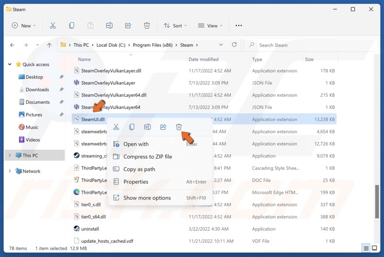
Task: Sort by Date modified column header
Action: tap(203, 59)
